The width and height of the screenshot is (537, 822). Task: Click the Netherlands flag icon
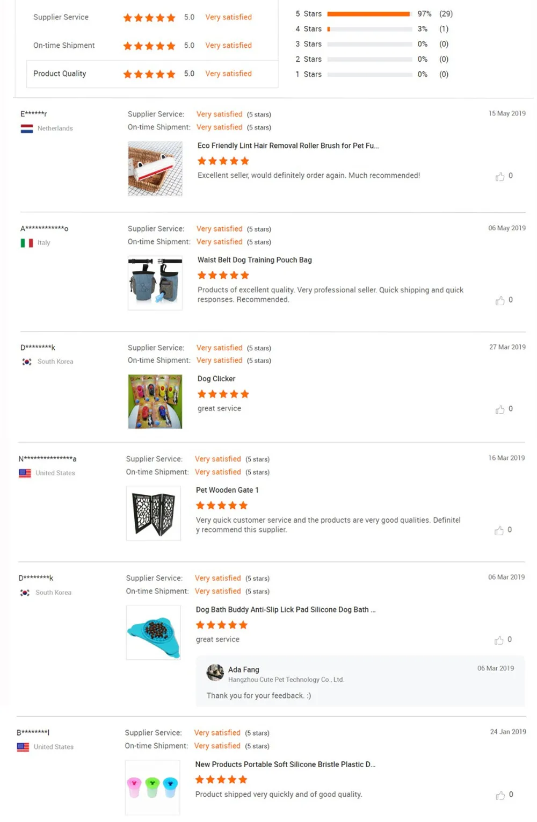point(27,128)
